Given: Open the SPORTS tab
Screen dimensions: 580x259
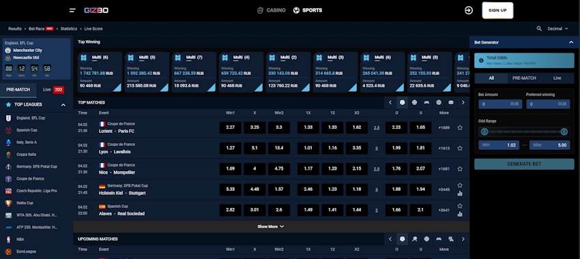Looking at the screenshot, I should pos(307,10).
